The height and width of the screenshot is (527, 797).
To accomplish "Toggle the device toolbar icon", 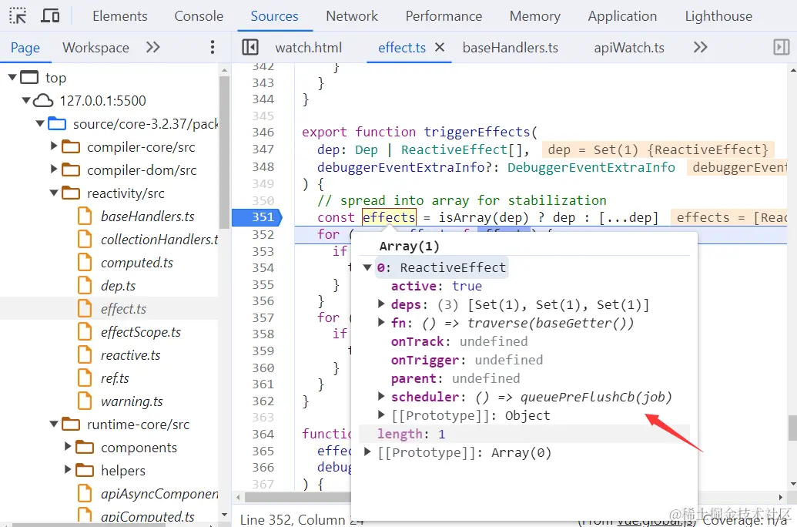I will click(50, 15).
